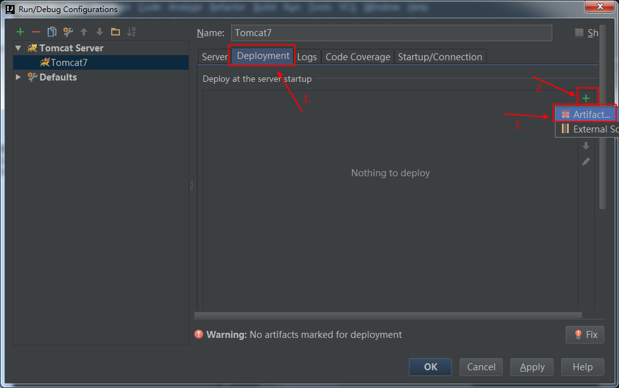619x388 pixels.
Task: Select Tomcat7 configuration in tree
Action: coord(69,63)
